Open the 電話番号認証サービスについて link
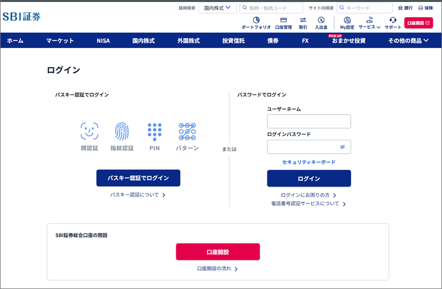Image resolution: width=442 pixels, height=289 pixels. [308, 203]
